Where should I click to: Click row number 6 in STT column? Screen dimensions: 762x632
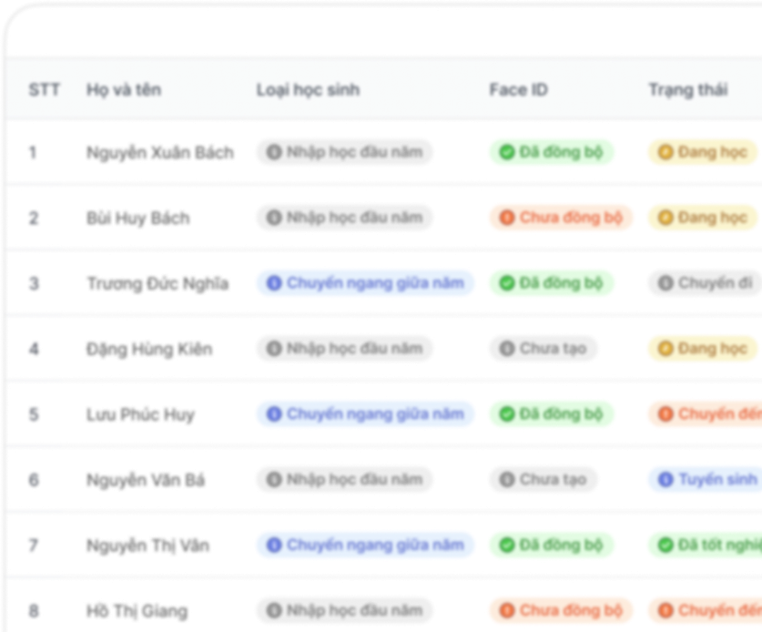tap(34, 480)
